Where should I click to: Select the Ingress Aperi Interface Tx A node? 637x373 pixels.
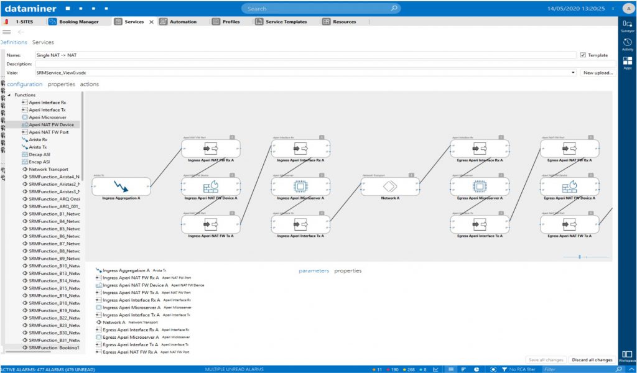[300, 224]
